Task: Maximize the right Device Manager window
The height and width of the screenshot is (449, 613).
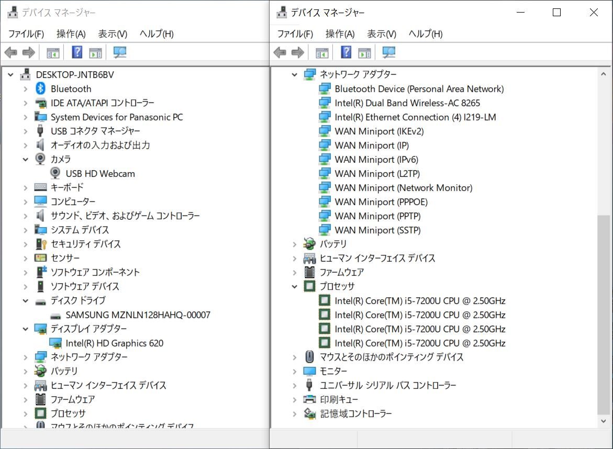Action: click(556, 13)
